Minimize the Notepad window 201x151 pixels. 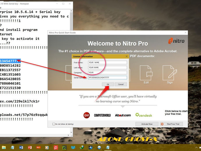pos(57,3)
